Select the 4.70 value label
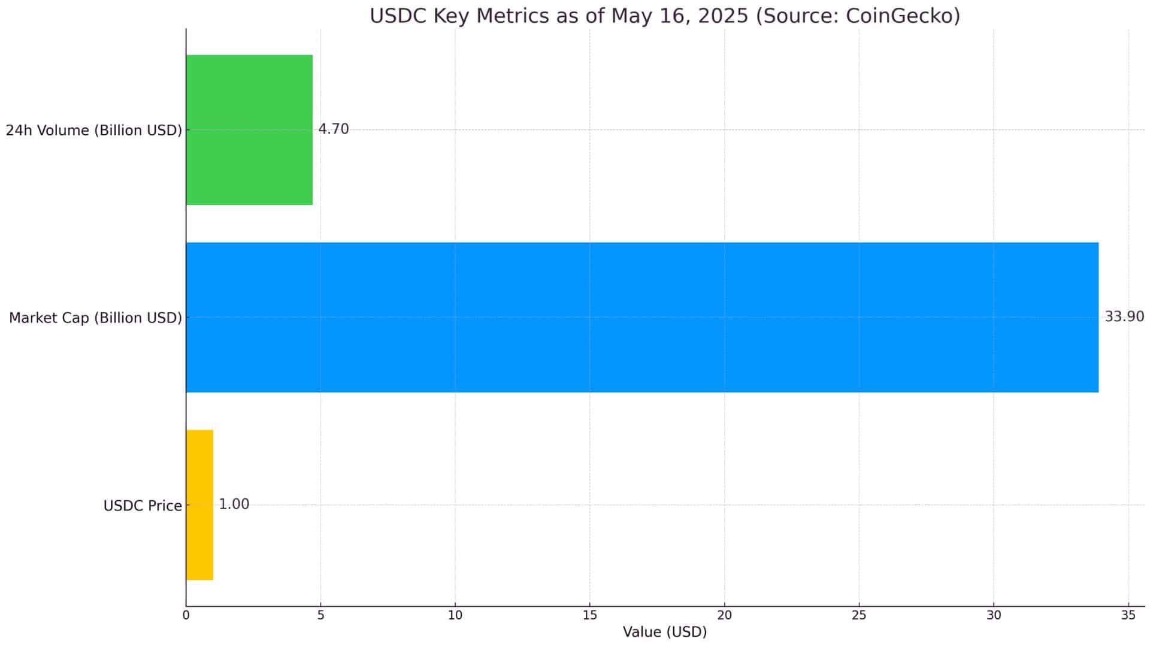Image resolution: width=1150 pixels, height=647 pixels. coord(334,129)
